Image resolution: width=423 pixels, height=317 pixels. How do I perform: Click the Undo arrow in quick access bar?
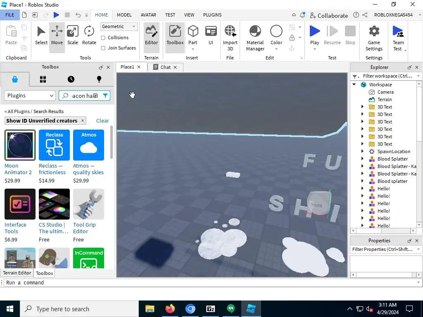point(78,15)
